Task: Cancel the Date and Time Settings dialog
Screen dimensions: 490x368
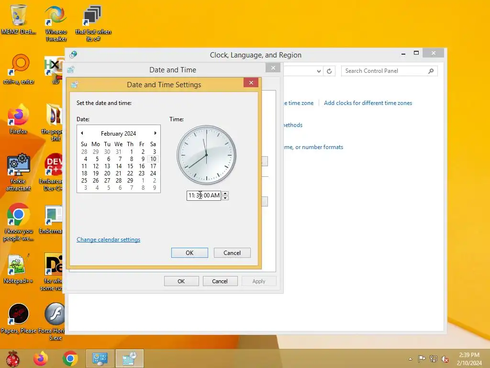Action: (x=232, y=253)
